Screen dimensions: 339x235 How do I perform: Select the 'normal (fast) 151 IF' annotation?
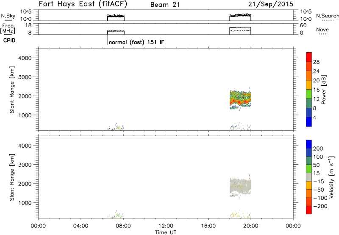tap(136, 42)
